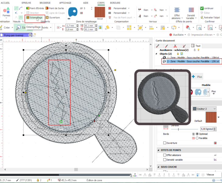The image size is (222, 183).
Task: Enable the Ouverture checkbox in properties
Action: click(x=165, y=143)
